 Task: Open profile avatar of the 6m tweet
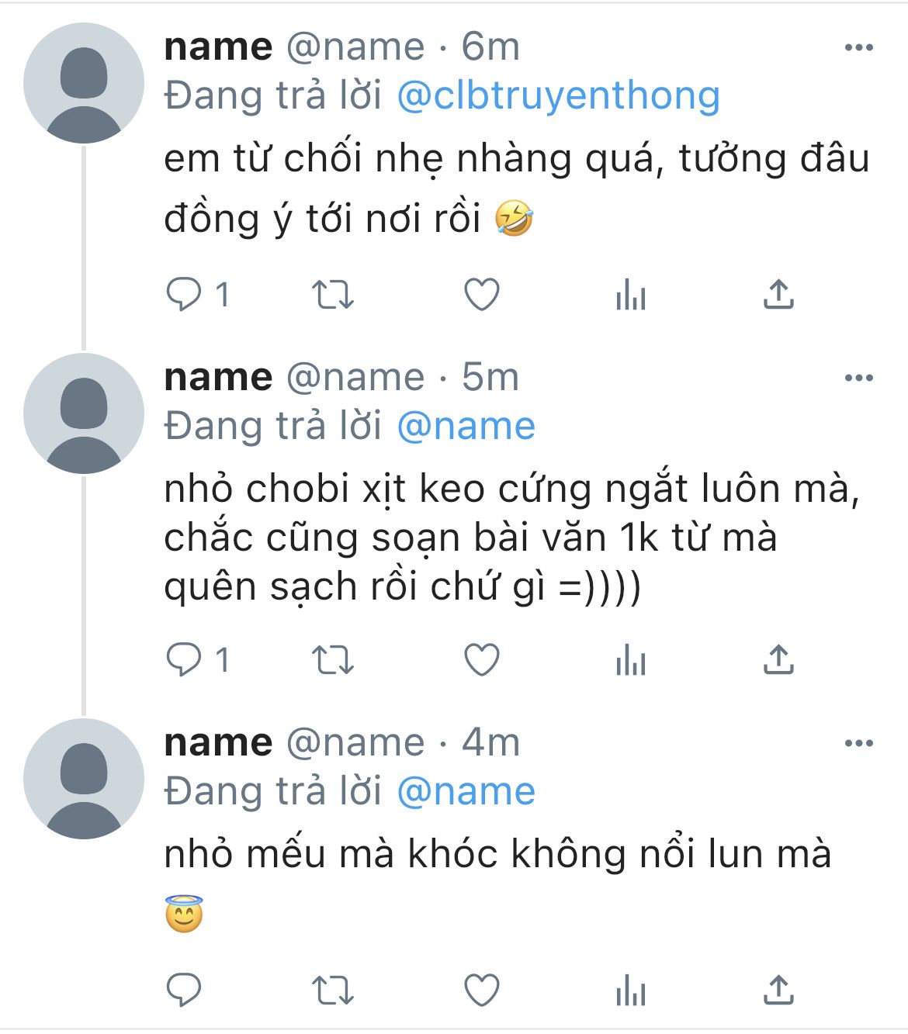click(84, 83)
